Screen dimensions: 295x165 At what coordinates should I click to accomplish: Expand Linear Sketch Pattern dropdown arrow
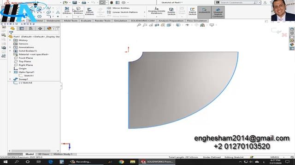pos(144,12)
